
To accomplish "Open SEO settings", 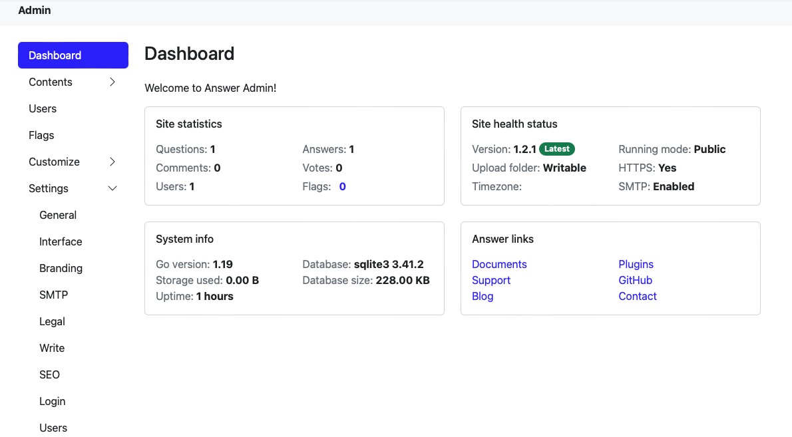I will 49,374.
